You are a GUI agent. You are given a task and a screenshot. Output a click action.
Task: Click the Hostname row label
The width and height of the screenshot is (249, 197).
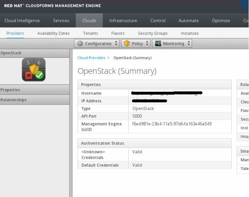tap(91, 93)
